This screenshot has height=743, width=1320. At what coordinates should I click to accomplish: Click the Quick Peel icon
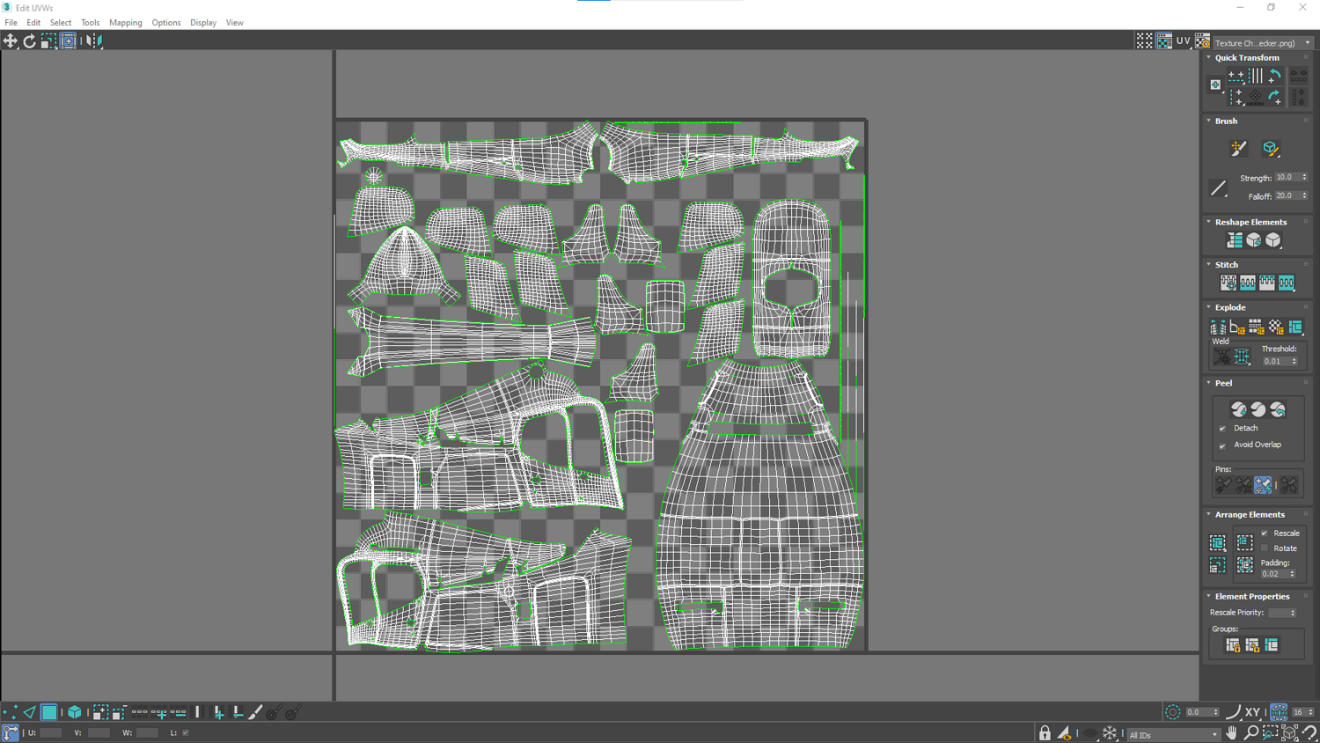1238,409
